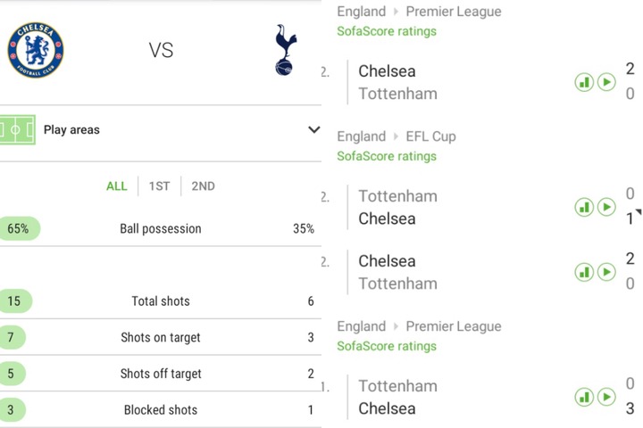643x428 pixels.
Task: Switch to the 1ST half stats tab
Action: click(x=159, y=186)
